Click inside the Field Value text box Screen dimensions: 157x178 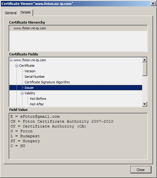78,136
